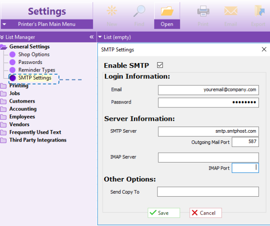Click the IMAP Port input field

coord(245,168)
